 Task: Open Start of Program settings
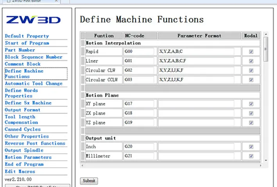coord(27,43)
